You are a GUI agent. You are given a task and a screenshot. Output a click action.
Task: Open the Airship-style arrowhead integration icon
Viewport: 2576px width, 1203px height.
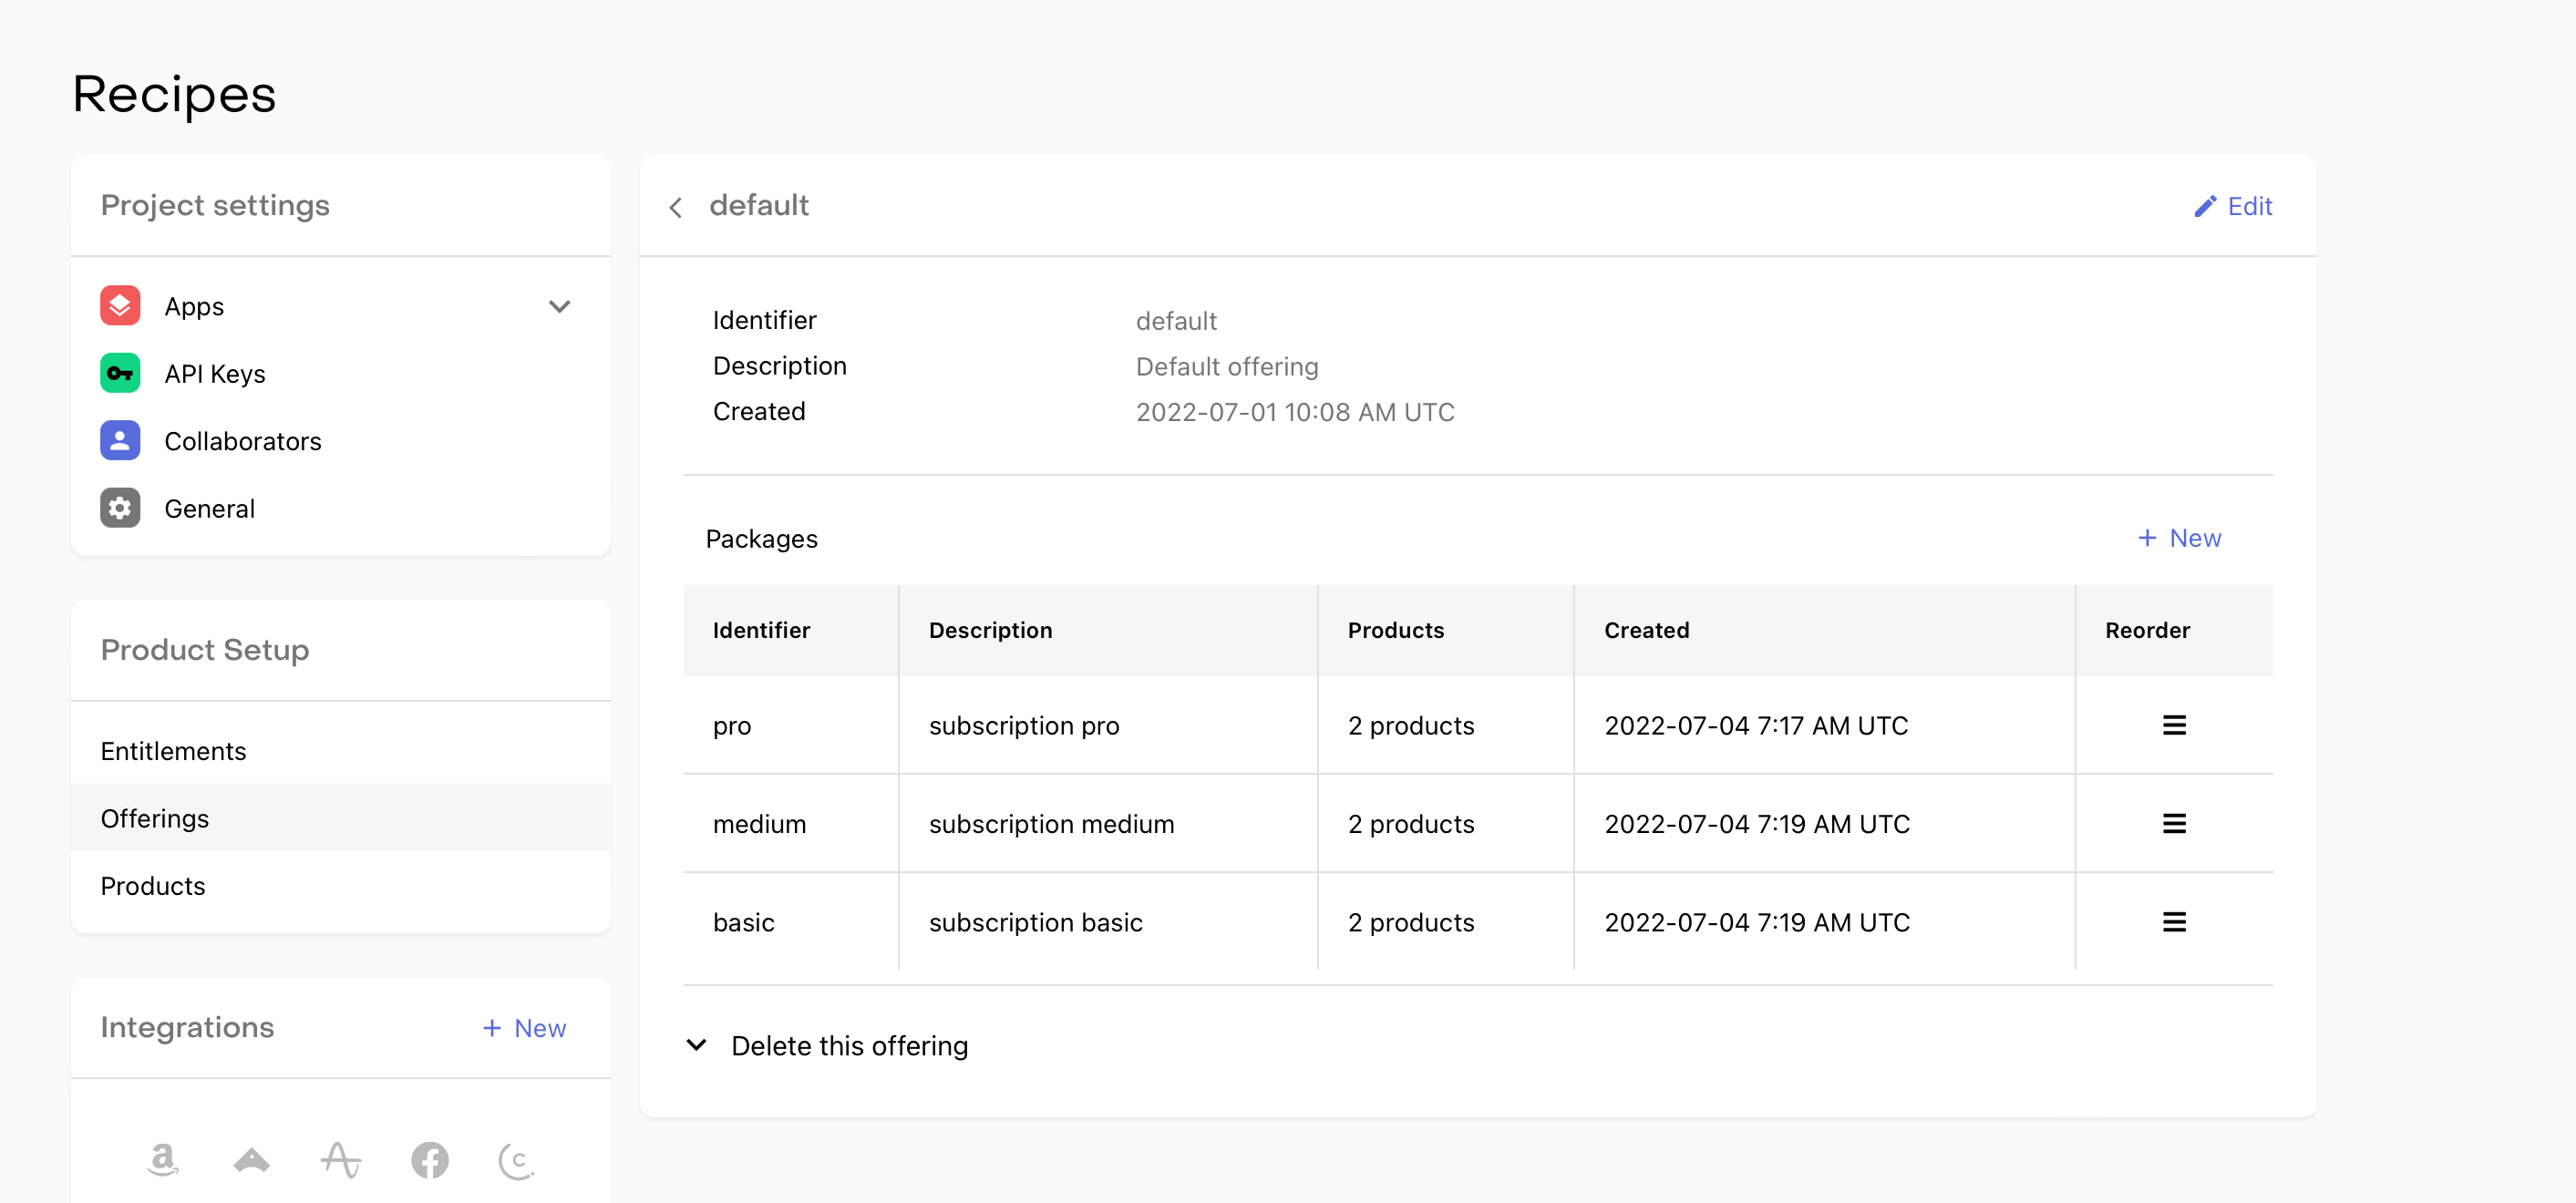click(x=251, y=1160)
